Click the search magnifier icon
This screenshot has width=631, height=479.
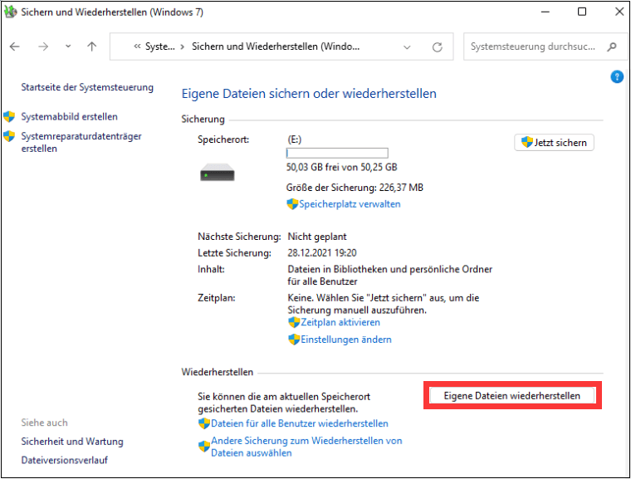[x=612, y=46]
